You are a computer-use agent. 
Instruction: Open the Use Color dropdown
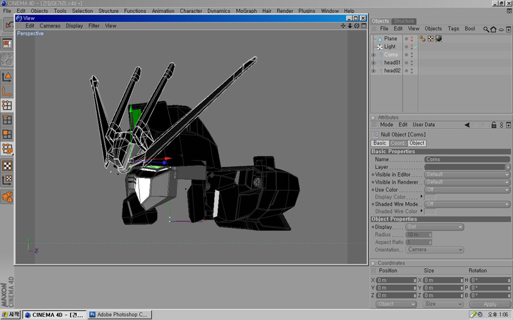(x=467, y=189)
